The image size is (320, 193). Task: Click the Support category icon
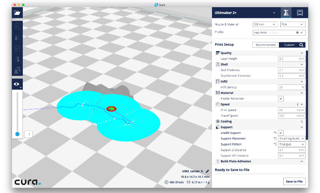pyautogui.click(x=218, y=127)
